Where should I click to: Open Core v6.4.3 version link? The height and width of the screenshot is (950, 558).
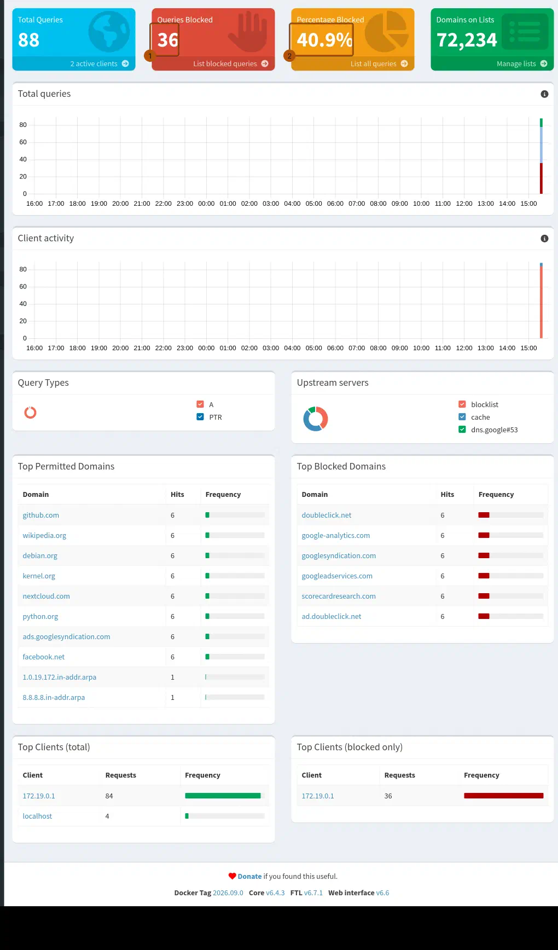[x=275, y=893]
